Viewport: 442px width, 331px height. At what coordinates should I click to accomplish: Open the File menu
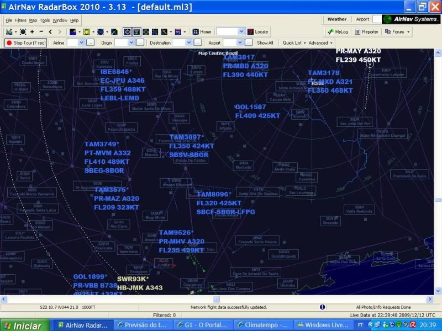pyautogui.click(x=9, y=20)
